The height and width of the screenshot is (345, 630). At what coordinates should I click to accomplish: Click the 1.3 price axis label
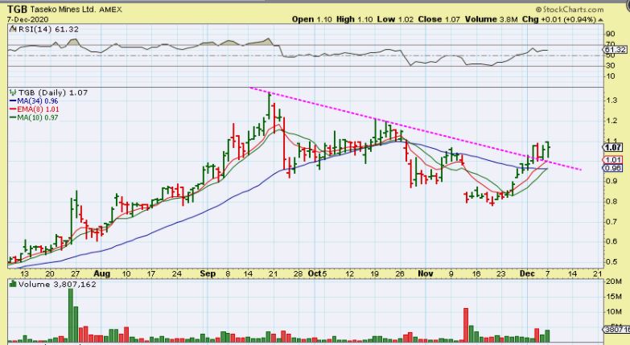[612, 101]
